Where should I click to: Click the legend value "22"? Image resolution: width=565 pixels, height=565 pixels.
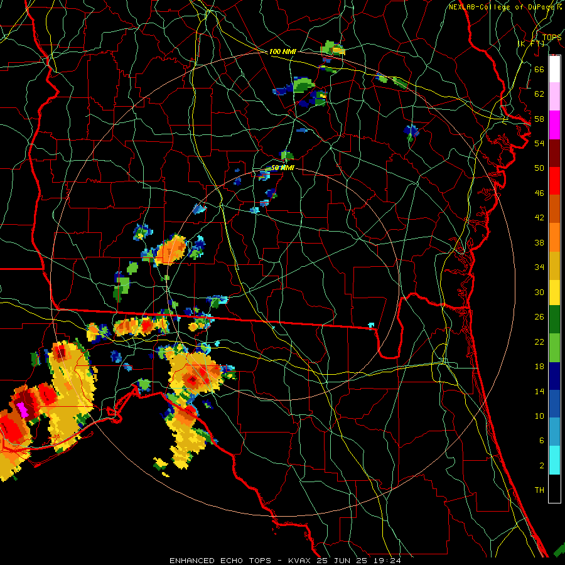pos(539,342)
